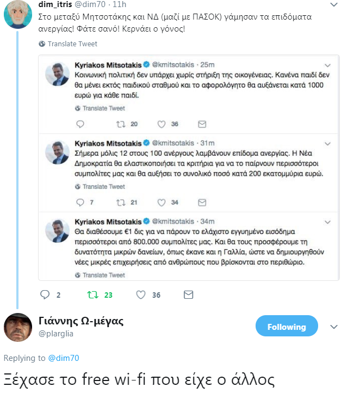This screenshot has height=393, width=360.
Task: Send dim_itris tweet via direct message envelope
Action: coord(188,295)
